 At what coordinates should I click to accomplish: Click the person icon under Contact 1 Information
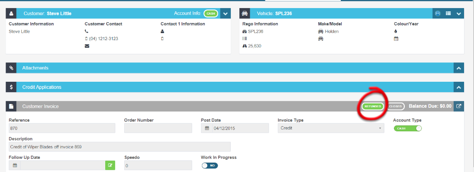[x=162, y=31]
